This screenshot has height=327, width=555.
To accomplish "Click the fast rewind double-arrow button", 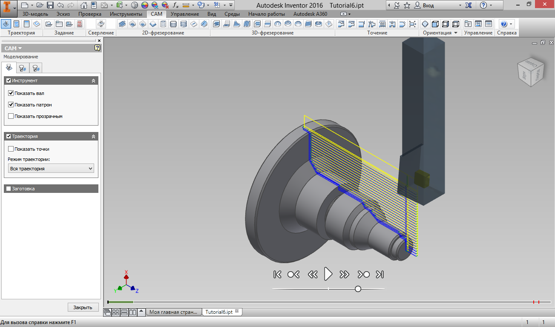I will coord(313,274).
